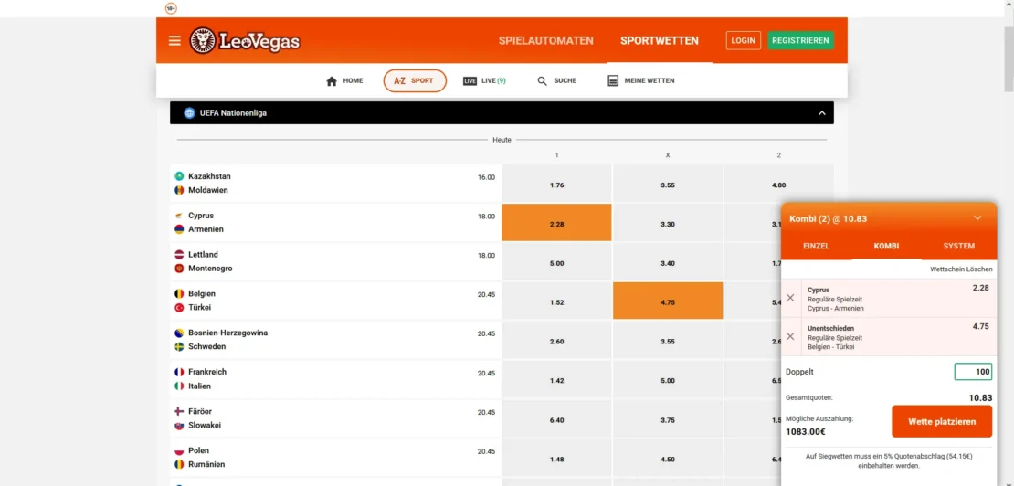Select Frankreich win odds 1.42

(x=556, y=379)
